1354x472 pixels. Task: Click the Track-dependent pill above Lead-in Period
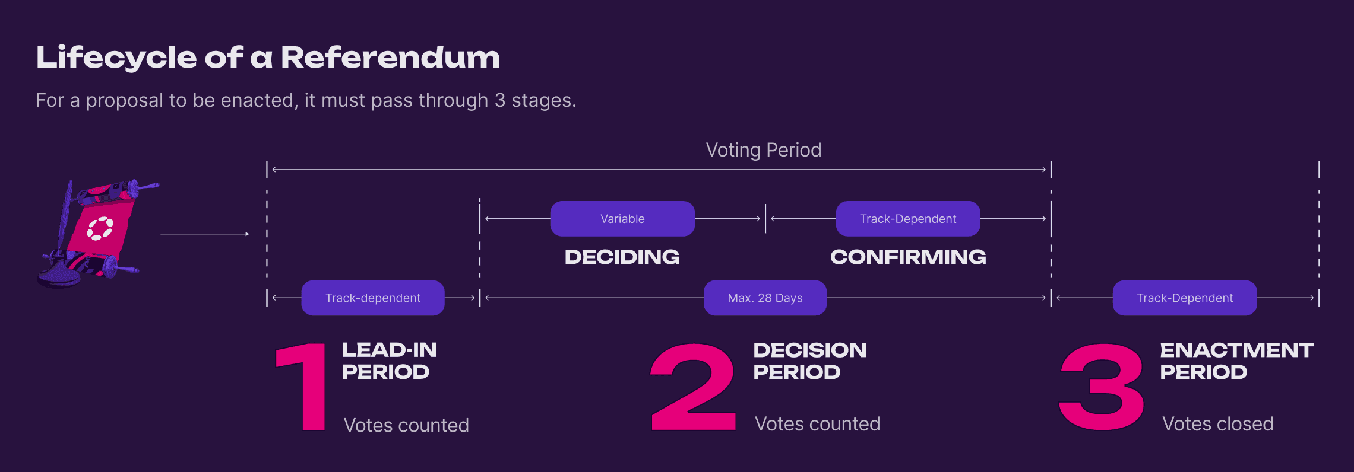coord(373,298)
